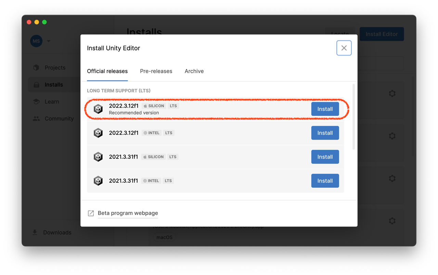Screen dimensions: 438x275
Task: Click SILICON badge in the 2021.3.31f1 row
Action: [x=153, y=157]
